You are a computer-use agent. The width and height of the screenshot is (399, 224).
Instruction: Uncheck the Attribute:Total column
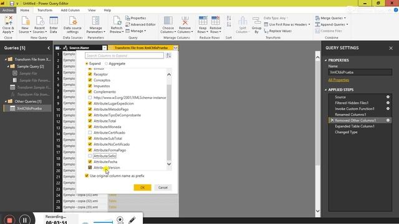tap(90, 121)
